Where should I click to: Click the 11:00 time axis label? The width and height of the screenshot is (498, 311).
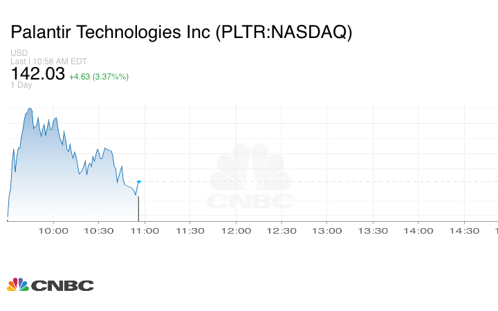[x=145, y=231]
